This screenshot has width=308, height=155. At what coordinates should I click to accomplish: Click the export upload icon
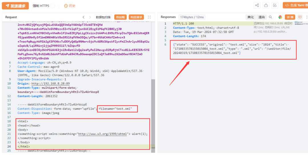coord(266,5)
